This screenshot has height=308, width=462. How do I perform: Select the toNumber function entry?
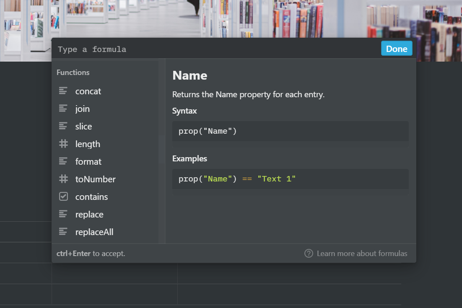[x=106, y=179]
